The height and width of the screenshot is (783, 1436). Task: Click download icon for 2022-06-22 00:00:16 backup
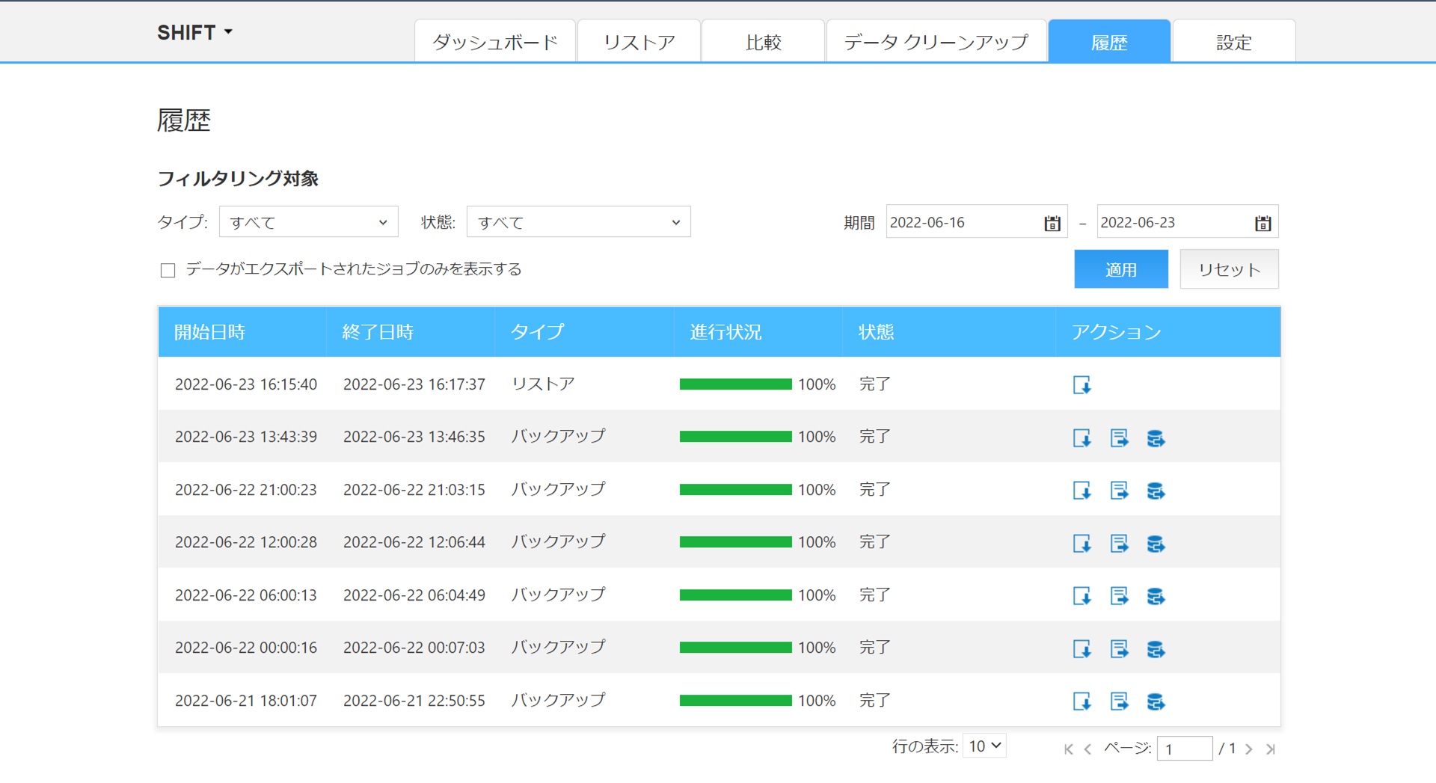(x=1081, y=648)
